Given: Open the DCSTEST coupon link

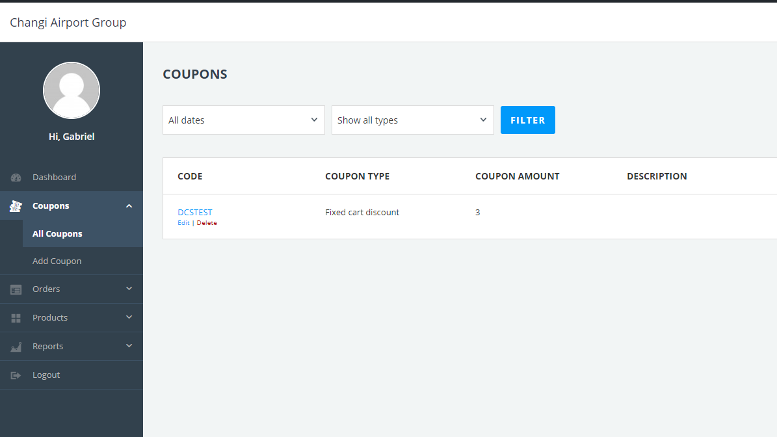Looking at the screenshot, I should [x=195, y=212].
